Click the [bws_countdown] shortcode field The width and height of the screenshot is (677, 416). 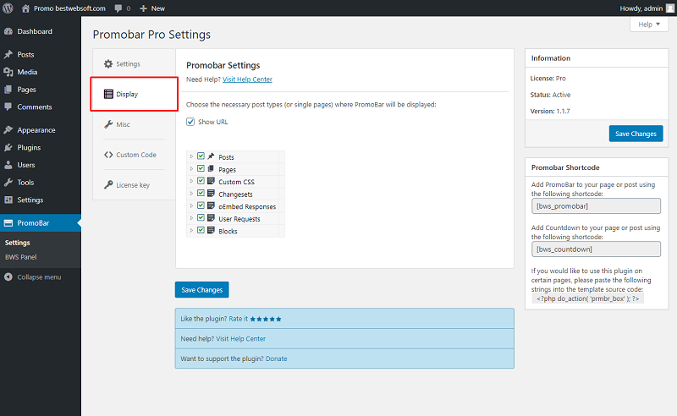click(596, 249)
